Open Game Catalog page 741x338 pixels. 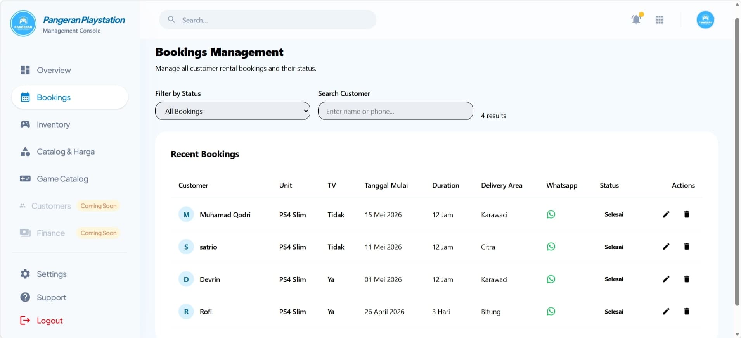(x=70, y=179)
